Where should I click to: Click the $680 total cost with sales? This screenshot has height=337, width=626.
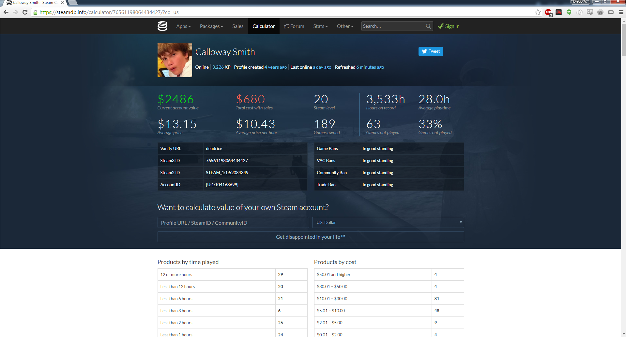(x=251, y=99)
